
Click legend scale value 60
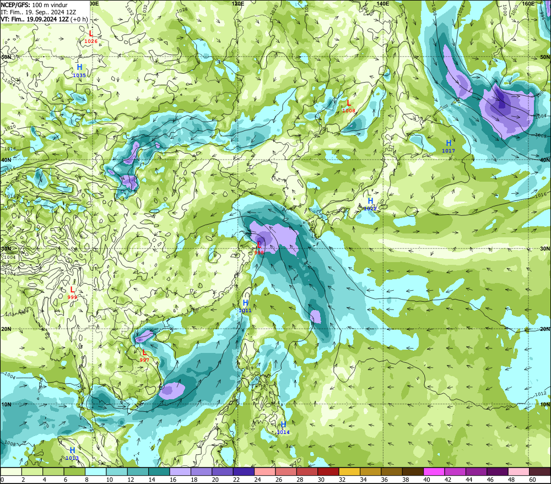pyautogui.click(x=532, y=480)
